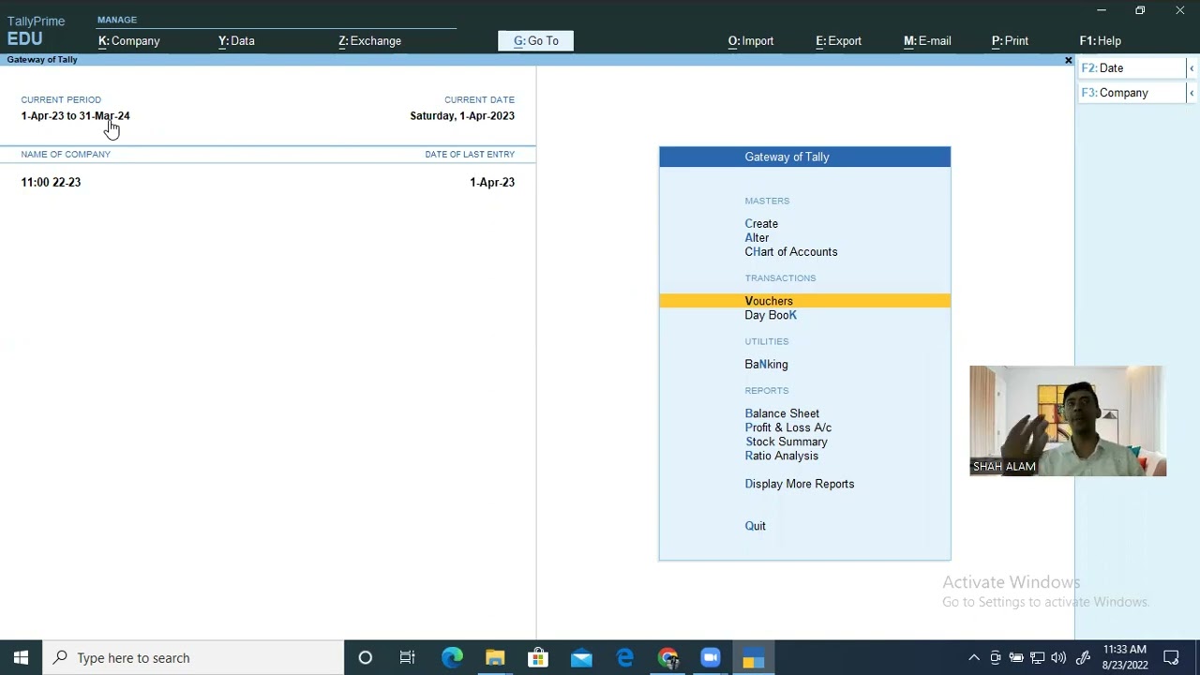Click the network tray icon
Image resolution: width=1200 pixels, height=675 pixels.
tap(1038, 658)
